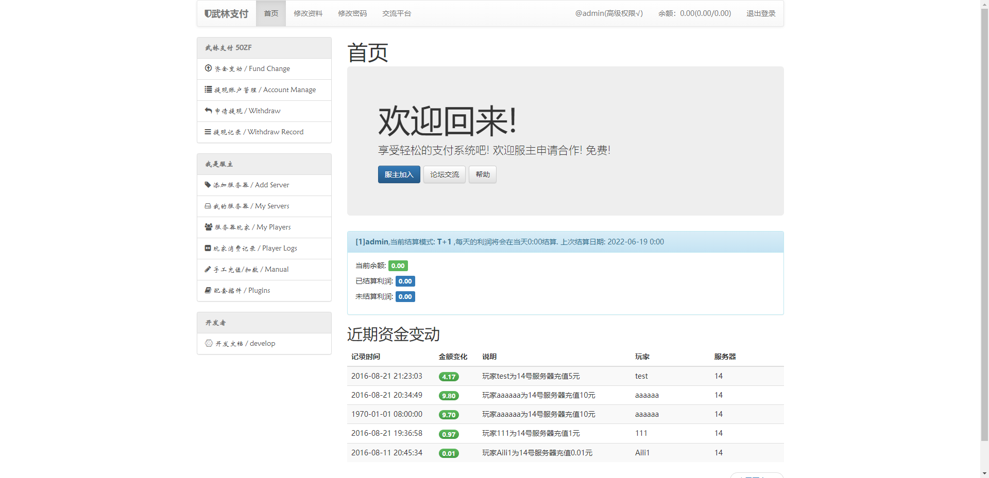This screenshot has height=478, width=989.
Task: Click the 玩家 column header
Action: pyautogui.click(x=642, y=357)
